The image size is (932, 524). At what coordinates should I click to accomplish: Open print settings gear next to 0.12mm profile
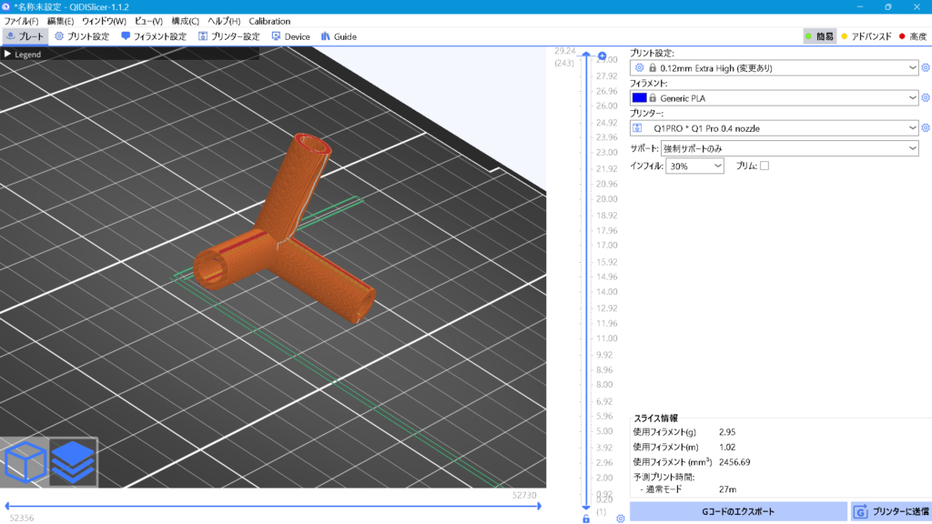[x=926, y=67]
